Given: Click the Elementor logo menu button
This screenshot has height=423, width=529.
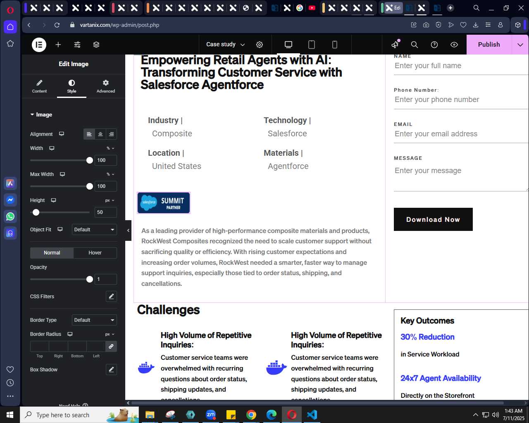Looking at the screenshot, I should 39,45.
